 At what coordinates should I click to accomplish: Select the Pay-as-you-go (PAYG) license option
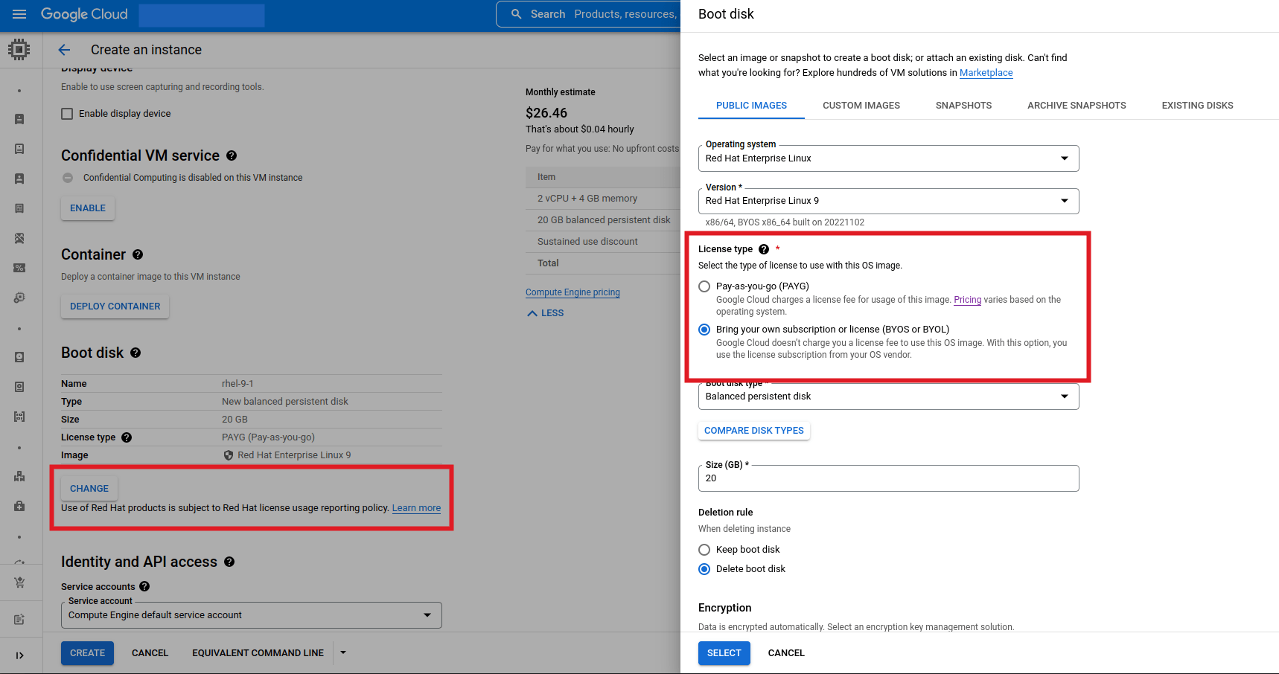704,286
